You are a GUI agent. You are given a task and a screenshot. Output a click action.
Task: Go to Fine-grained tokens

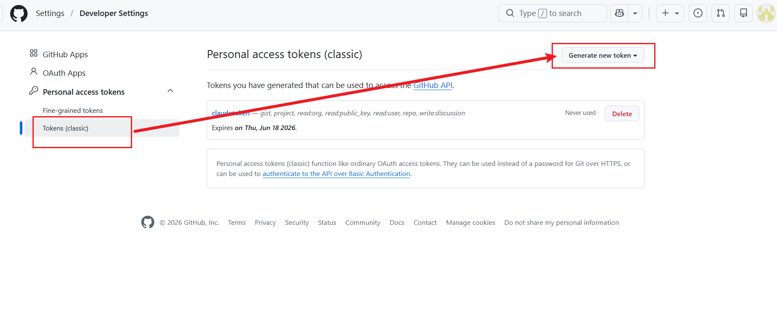[x=73, y=110]
